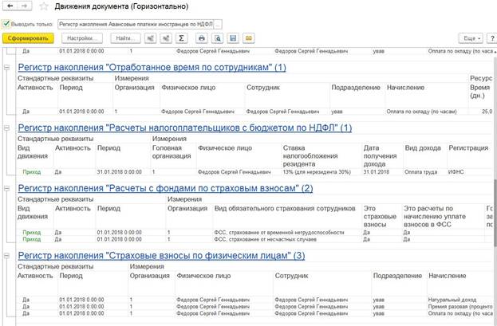
Task: Click the Sigma sum toolbar icon
Action: pos(181,37)
